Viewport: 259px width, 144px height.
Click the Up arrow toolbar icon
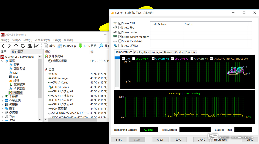16,45
